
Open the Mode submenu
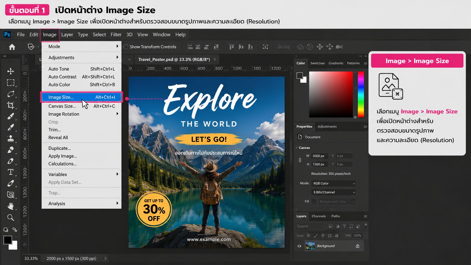pyautogui.click(x=82, y=46)
